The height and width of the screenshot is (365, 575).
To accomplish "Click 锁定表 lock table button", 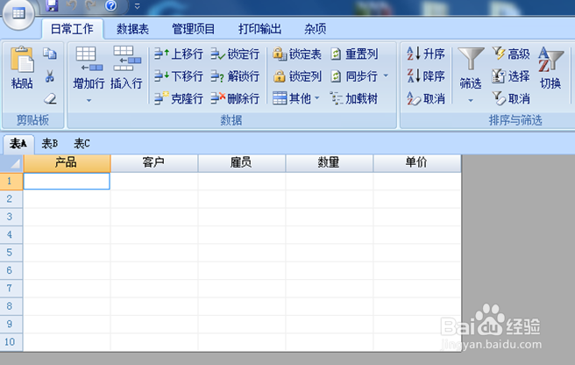I will [297, 54].
